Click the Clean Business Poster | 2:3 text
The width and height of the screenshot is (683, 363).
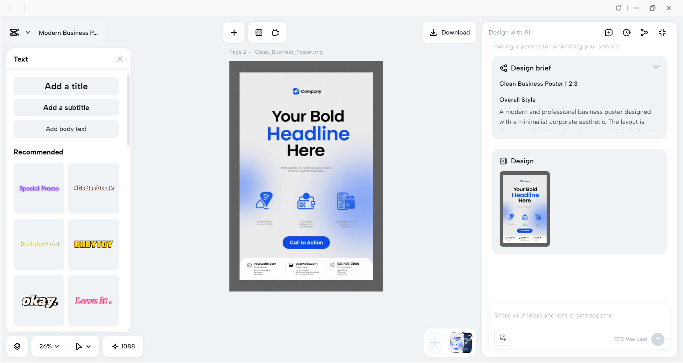[x=538, y=84]
